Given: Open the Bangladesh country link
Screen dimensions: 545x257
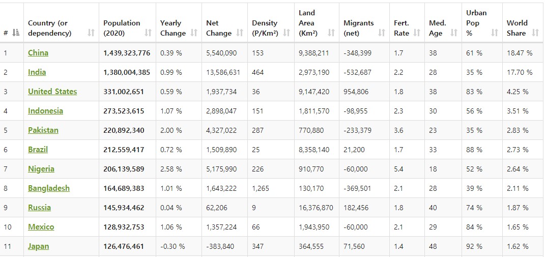Looking at the screenshot, I should click(x=49, y=188).
